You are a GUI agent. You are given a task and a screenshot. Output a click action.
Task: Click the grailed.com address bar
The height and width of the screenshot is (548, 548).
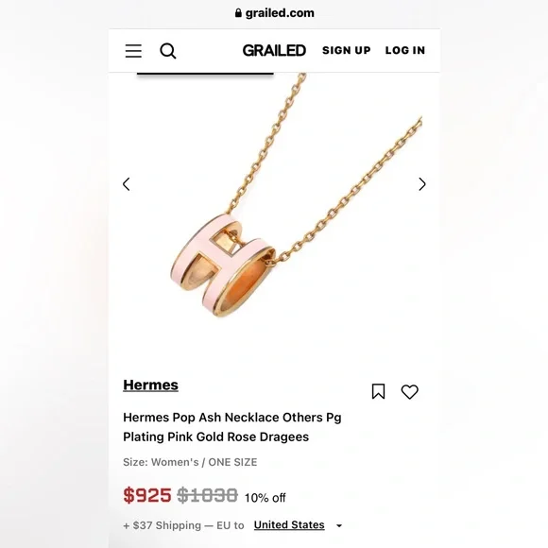(274, 13)
